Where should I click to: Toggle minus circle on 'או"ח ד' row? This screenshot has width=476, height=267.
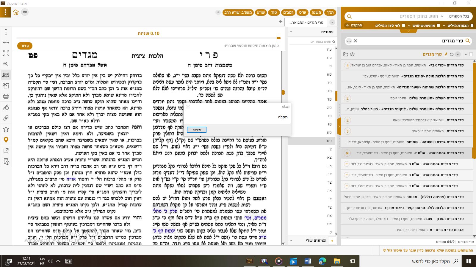point(347,186)
